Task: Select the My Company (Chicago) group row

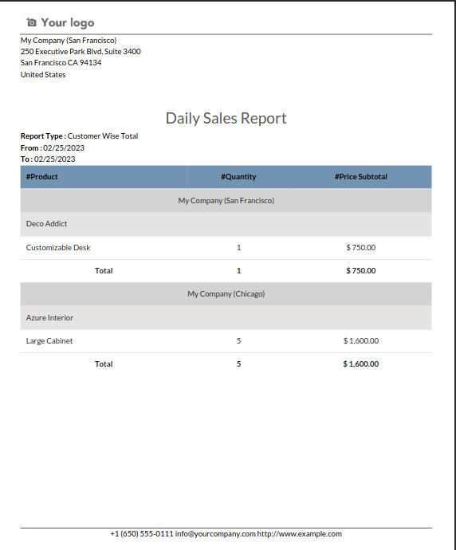Action: [226, 294]
